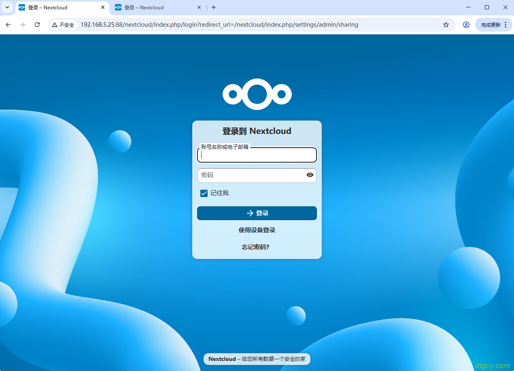This screenshot has height=371, width=514.
Task: Maximize the browser window
Action: click(487, 7)
